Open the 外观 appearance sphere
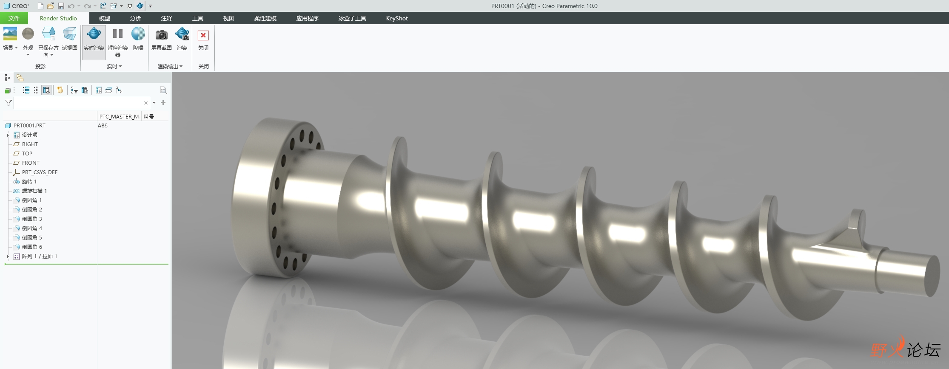 (x=28, y=34)
